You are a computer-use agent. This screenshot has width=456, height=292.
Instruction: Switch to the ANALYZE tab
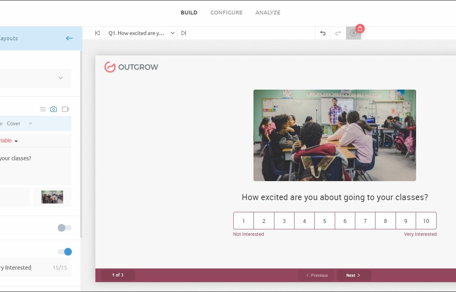[268, 13]
